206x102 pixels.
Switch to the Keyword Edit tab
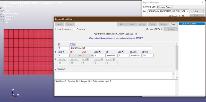[149, 7]
